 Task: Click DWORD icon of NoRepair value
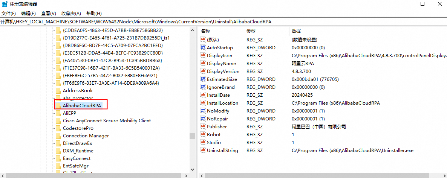pyautogui.click(x=203, y=119)
